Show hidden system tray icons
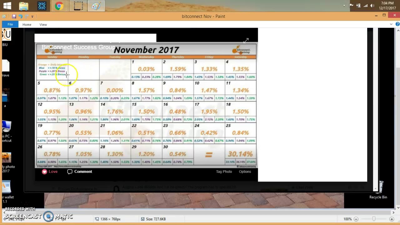 point(344,6)
